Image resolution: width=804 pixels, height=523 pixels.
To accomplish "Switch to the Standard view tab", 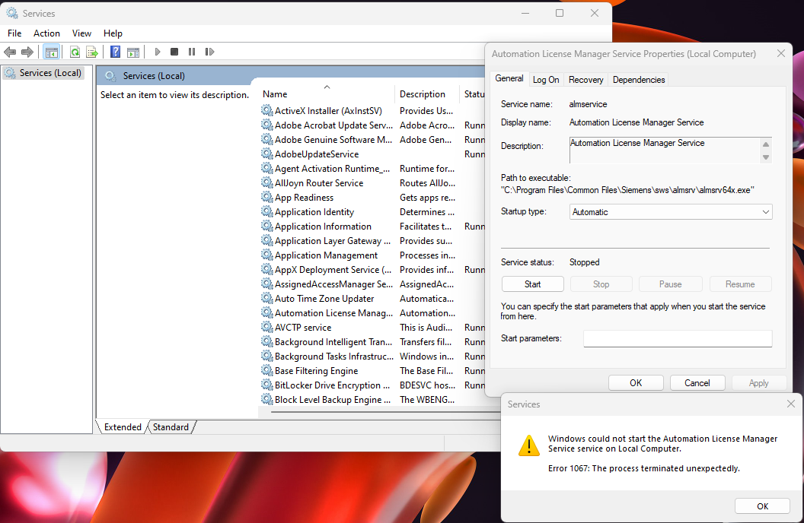I will pyautogui.click(x=171, y=427).
